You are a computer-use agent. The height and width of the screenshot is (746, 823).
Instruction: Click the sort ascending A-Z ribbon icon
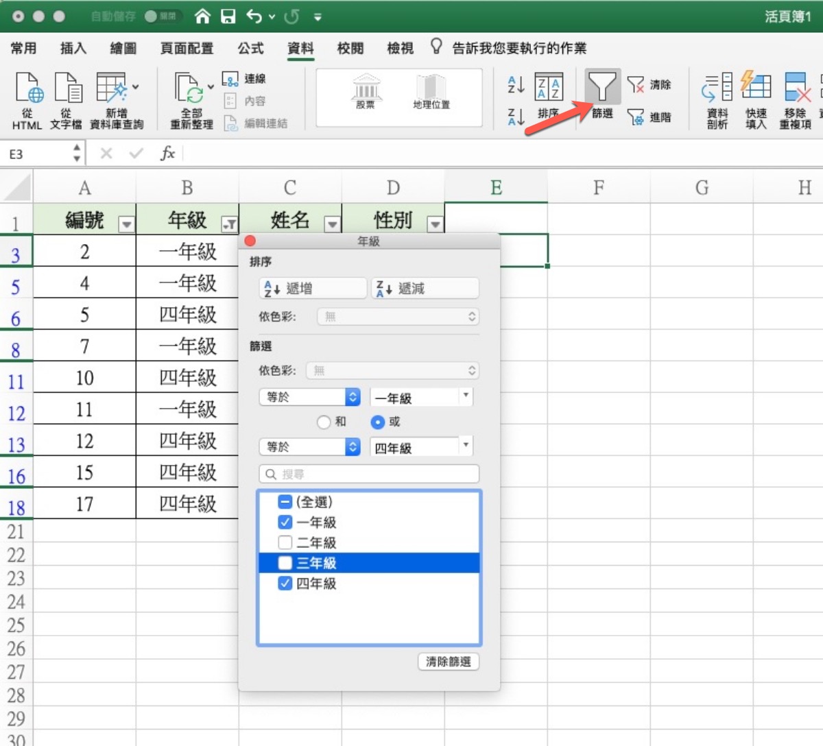coord(516,85)
